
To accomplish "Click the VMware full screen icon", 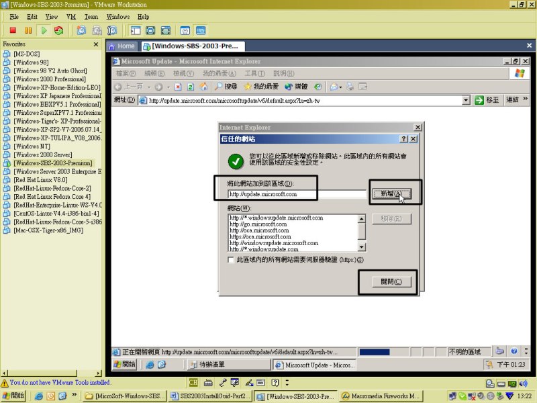I will tap(150, 30).
